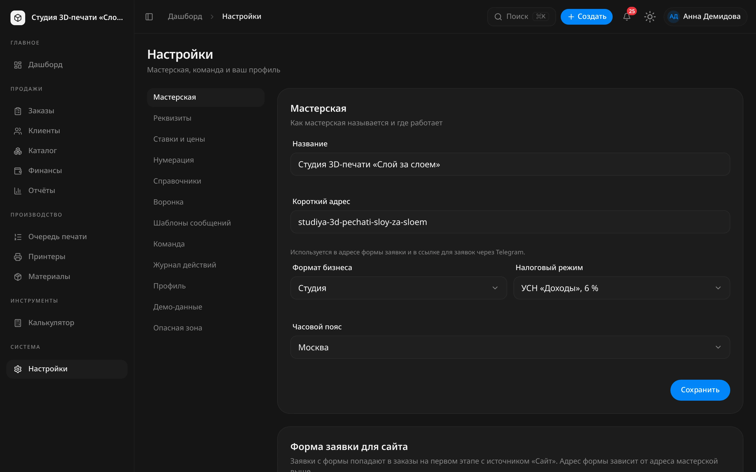Viewport: 756px width, 472px height.
Task: Click the АД user avatar
Action: [674, 17]
